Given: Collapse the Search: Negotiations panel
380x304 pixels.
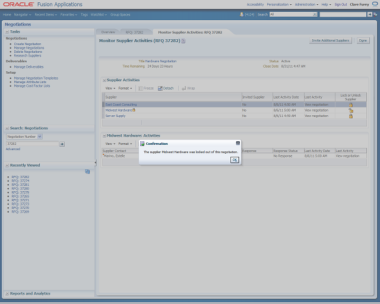Looking at the screenshot, I should click(7, 128).
